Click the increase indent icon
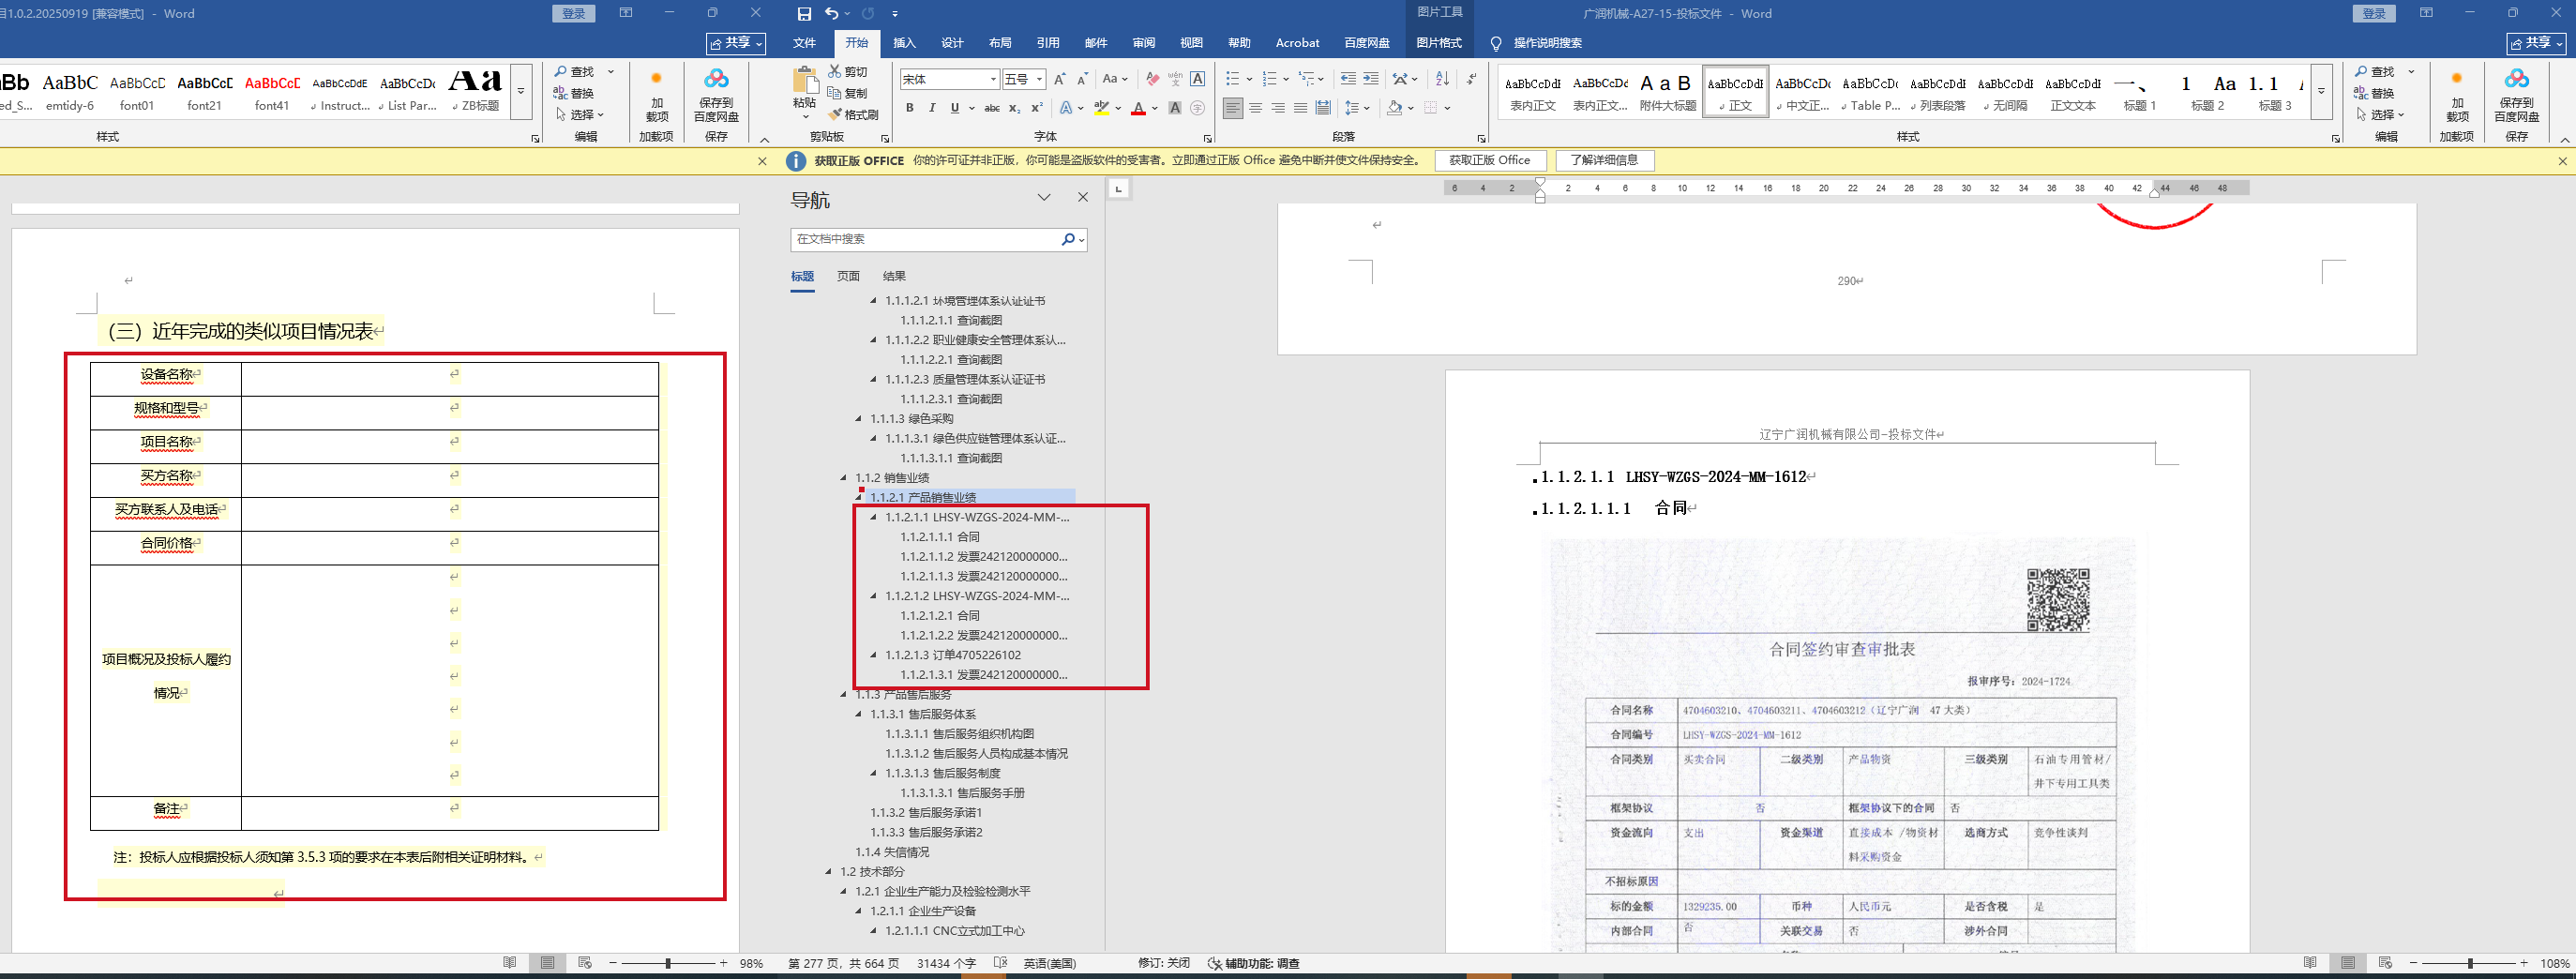This screenshot has width=2576, height=979. pos(1370,79)
